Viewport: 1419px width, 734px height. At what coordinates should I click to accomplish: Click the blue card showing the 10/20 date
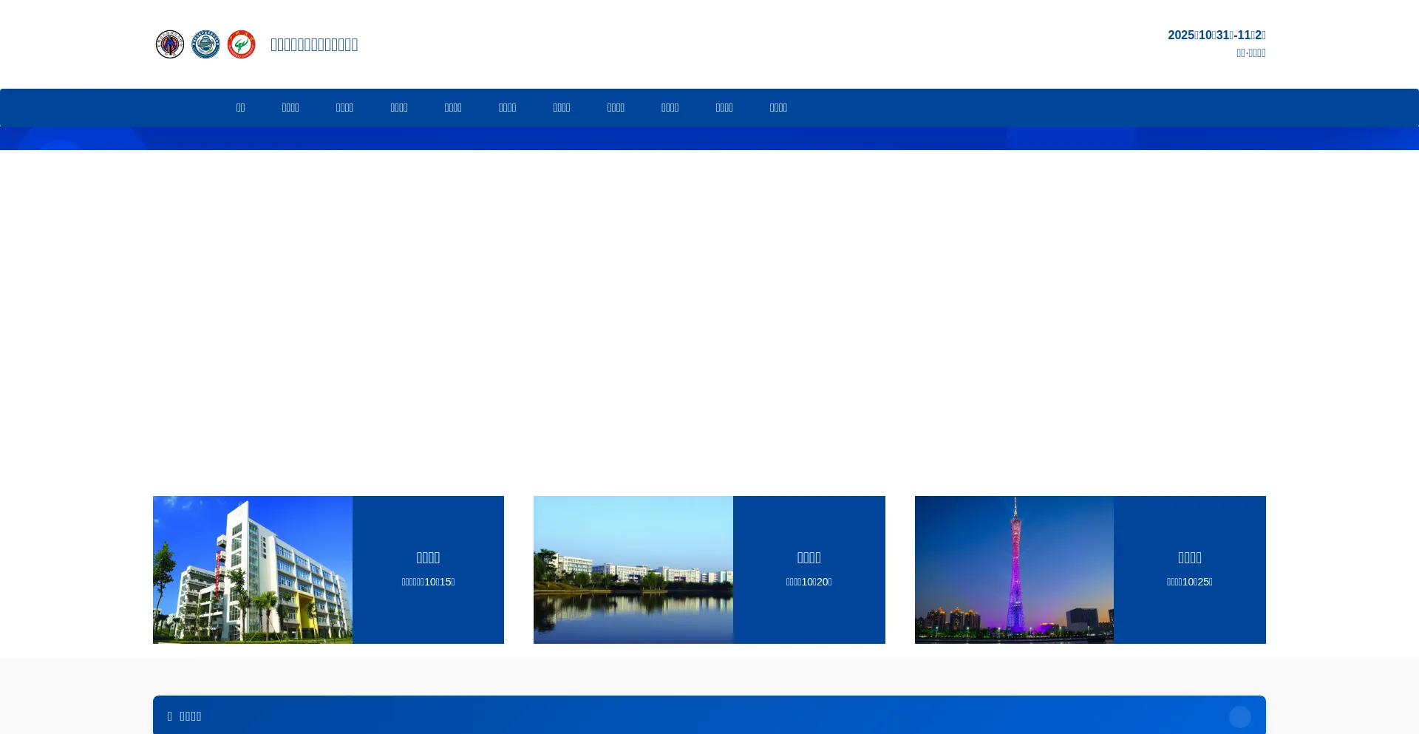[x=809, y=570]
